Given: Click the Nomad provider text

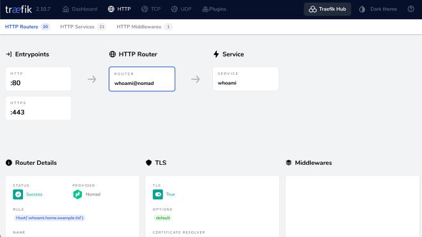Looking at the screenshot, I should click(93, 194).
